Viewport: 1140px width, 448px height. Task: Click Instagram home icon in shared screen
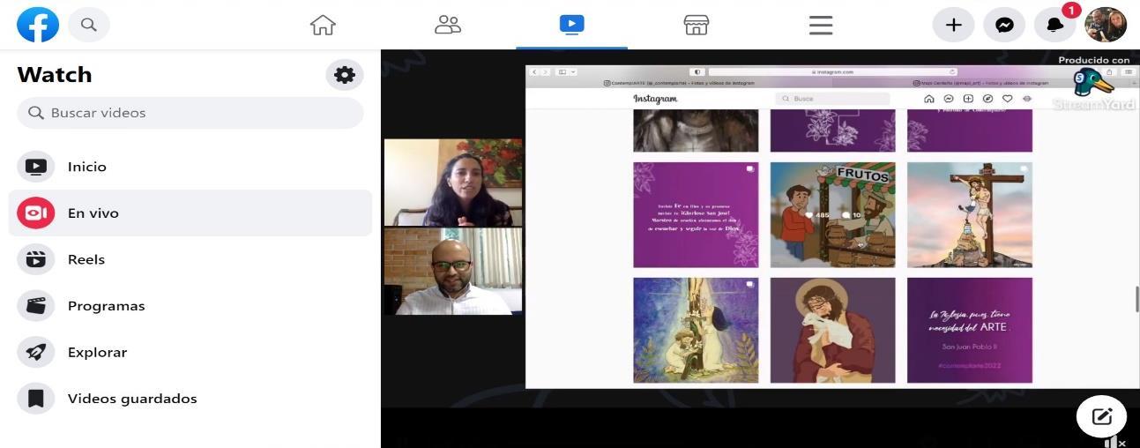tap(929, 99)
